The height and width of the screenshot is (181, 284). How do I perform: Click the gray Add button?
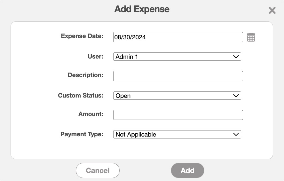click(187, 170)
